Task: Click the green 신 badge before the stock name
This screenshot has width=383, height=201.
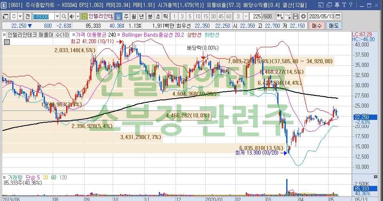Action: coord(84,16)
